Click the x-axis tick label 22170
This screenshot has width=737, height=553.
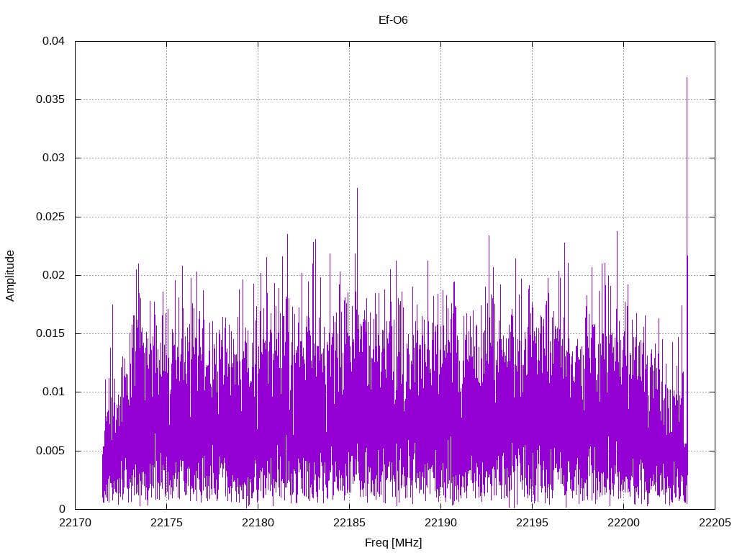[x=75, y=523]
